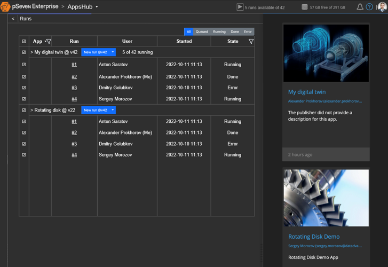Screen dimensions: 388x267
Task: Select the Running filter tab
Action: point(219,32)
